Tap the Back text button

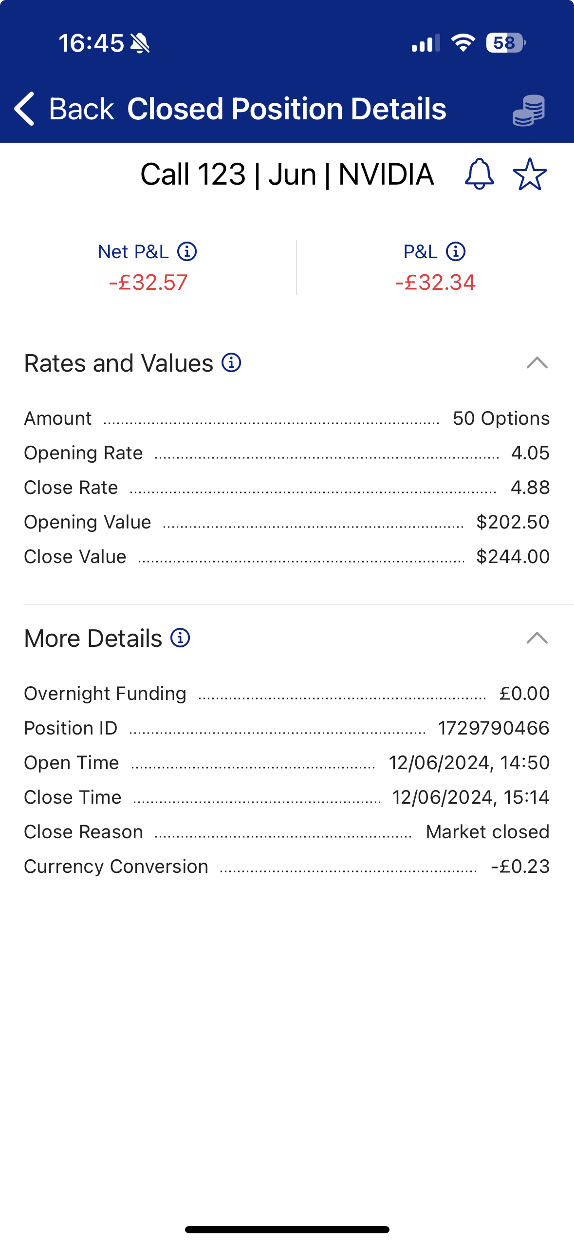81,109
